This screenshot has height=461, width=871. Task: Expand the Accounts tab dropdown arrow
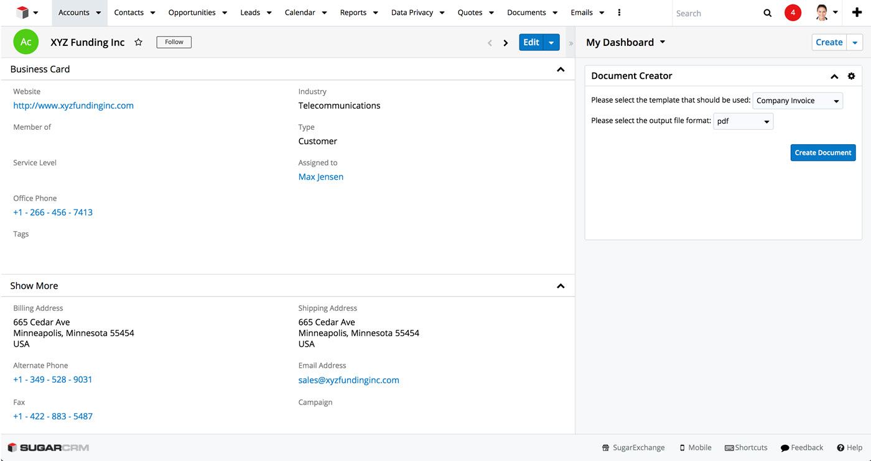tap(98, 13)
